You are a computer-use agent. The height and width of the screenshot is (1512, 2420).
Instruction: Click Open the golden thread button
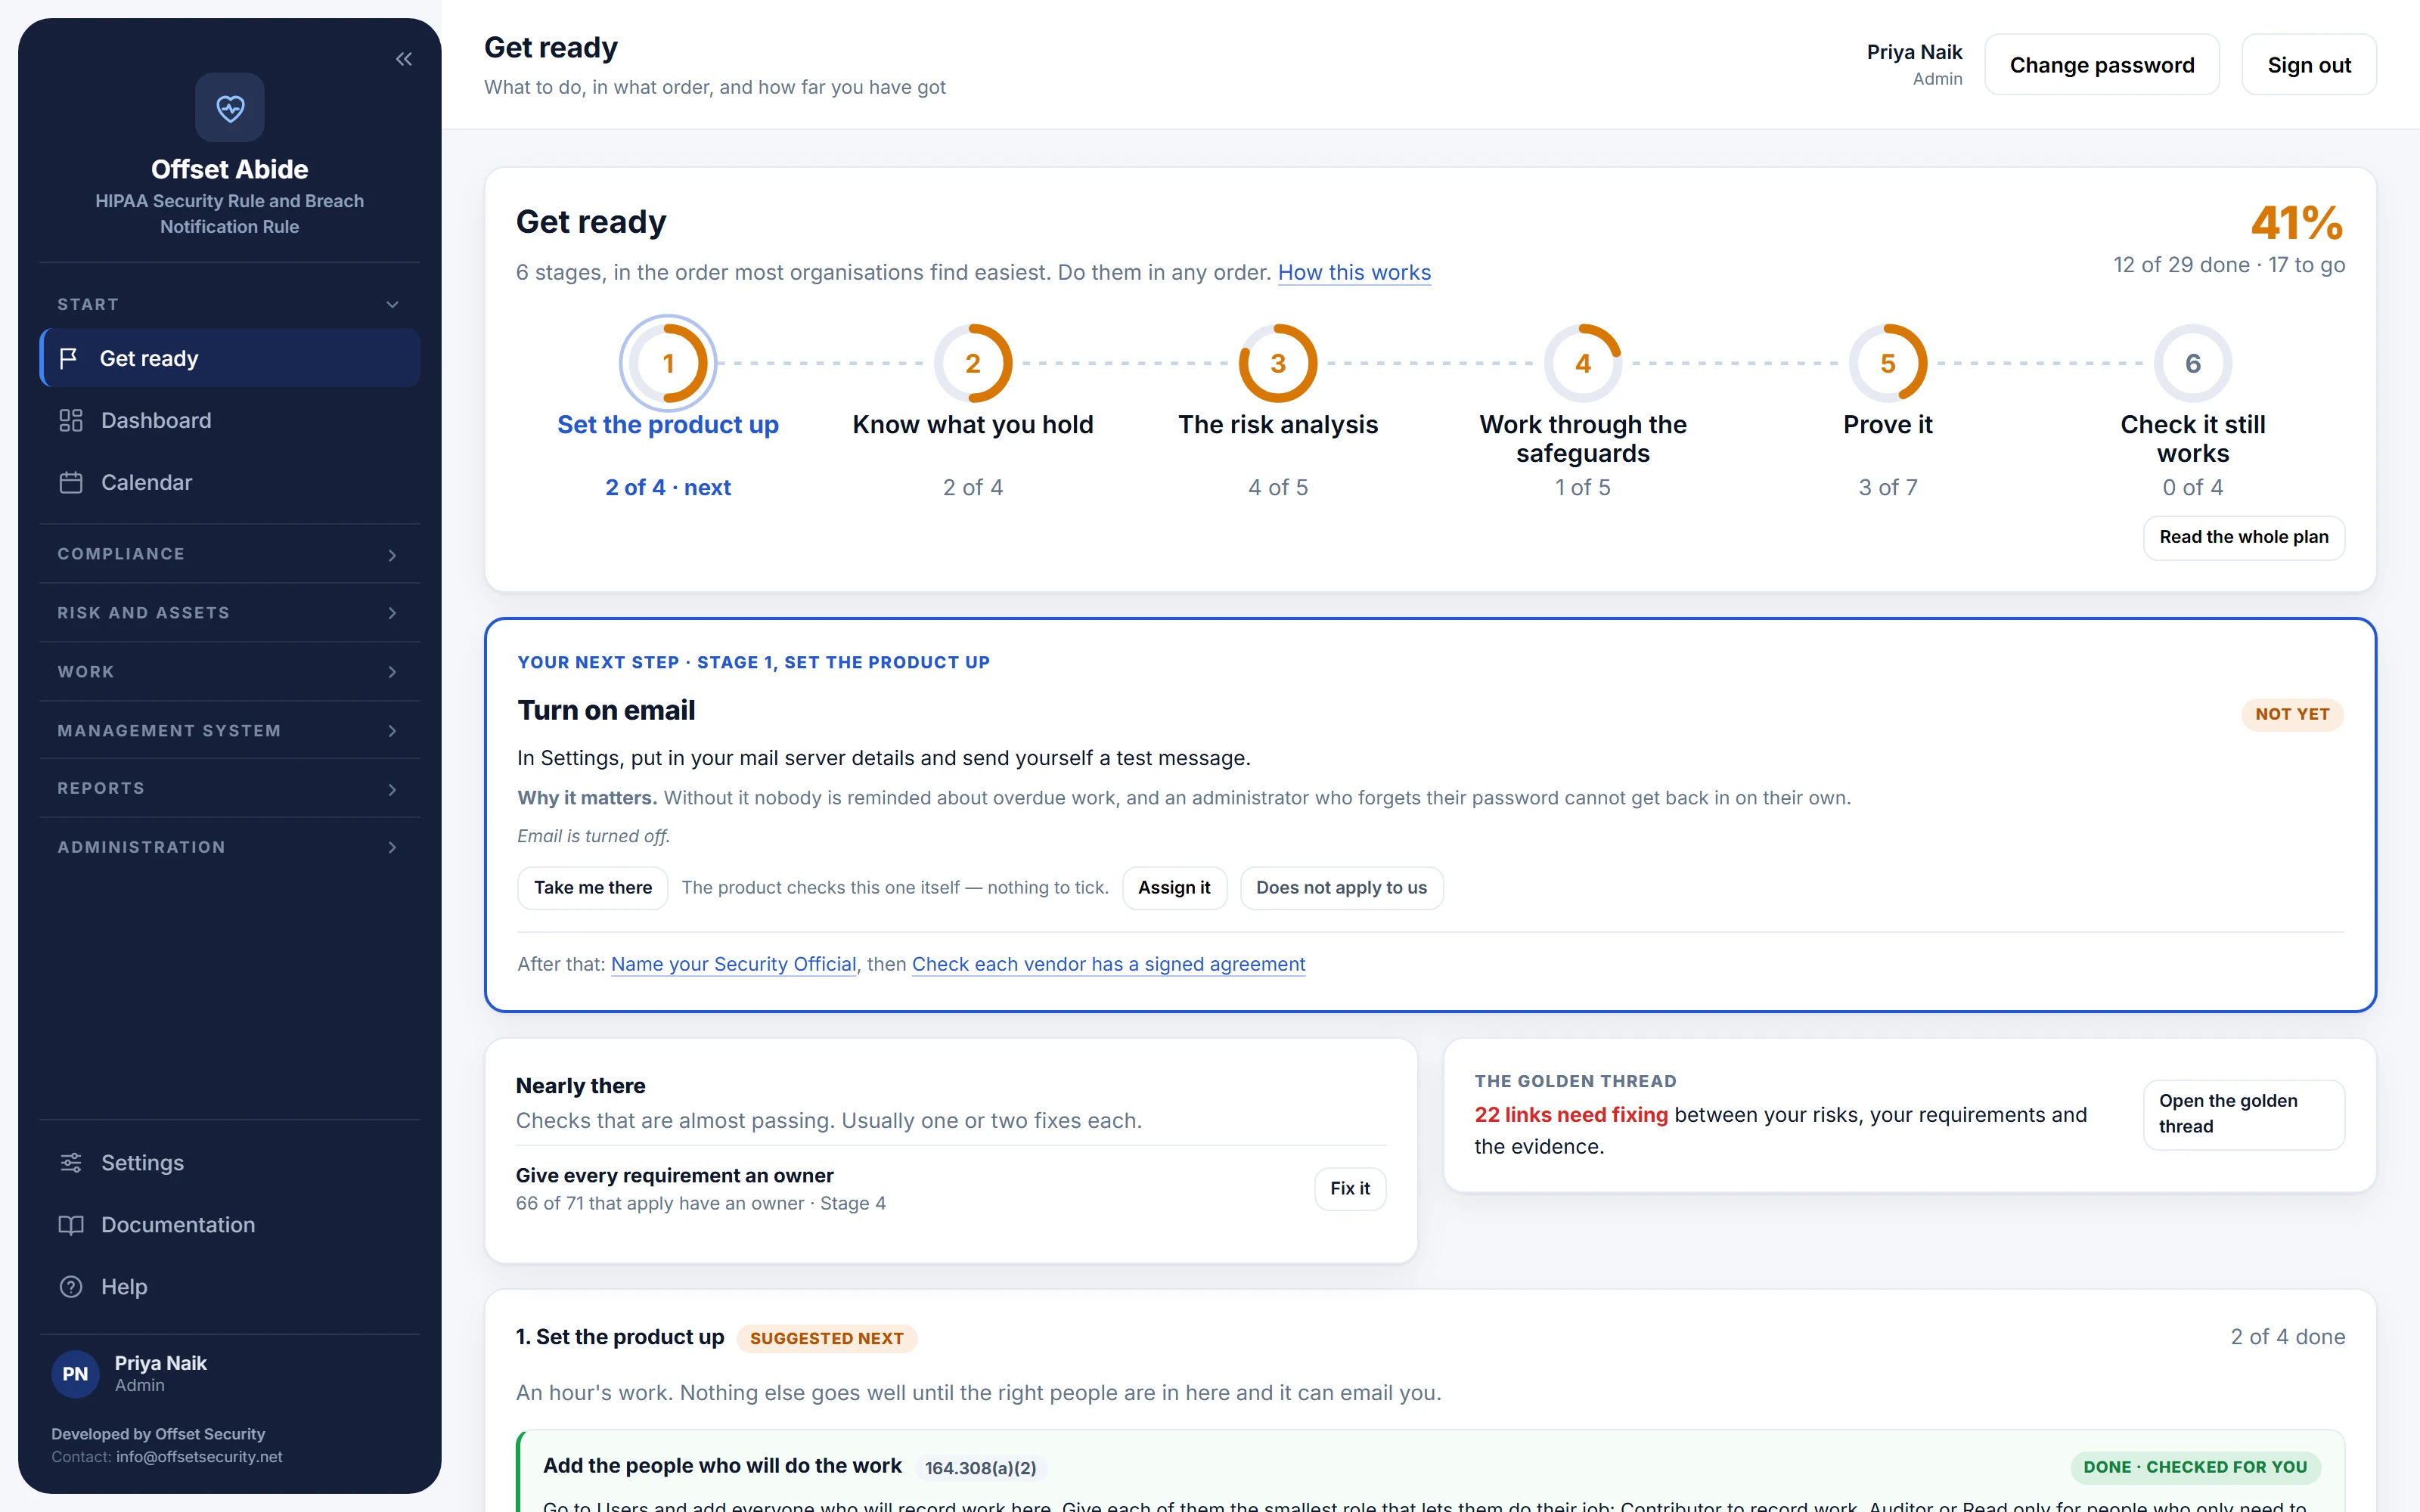2244,1114
